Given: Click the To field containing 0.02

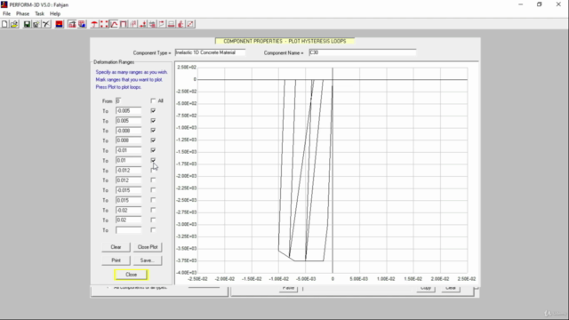Looking at the screenshot, I should point(128,220).
